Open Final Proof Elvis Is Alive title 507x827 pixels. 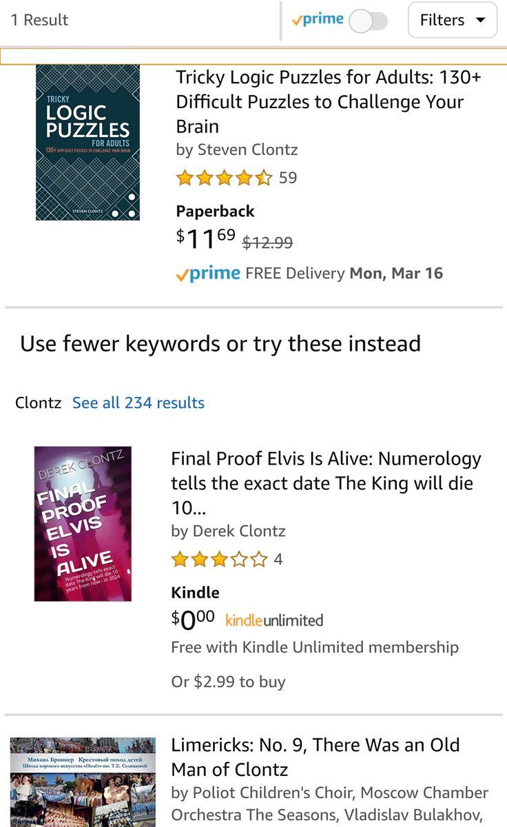tap(326, 483)
